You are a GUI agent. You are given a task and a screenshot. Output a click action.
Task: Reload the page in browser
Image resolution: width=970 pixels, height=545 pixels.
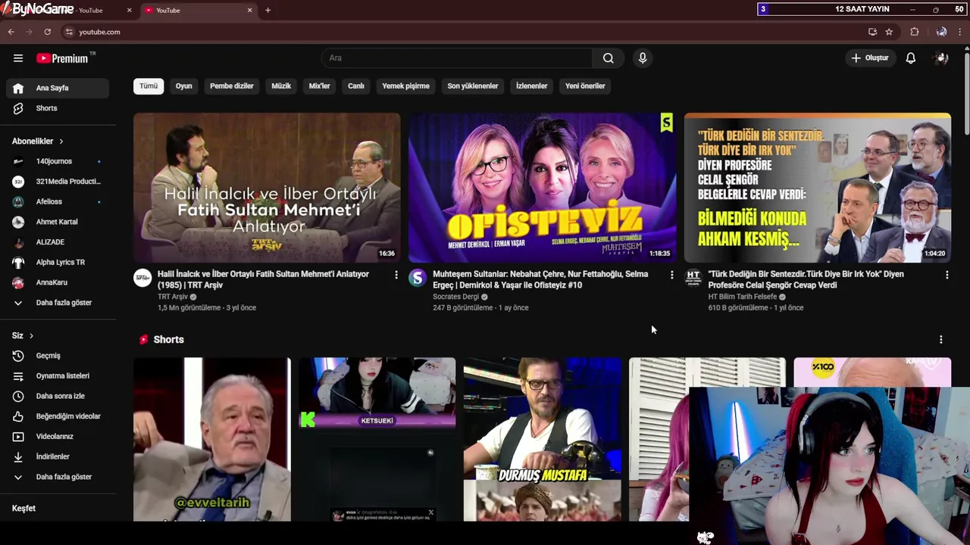click(47, 32)
